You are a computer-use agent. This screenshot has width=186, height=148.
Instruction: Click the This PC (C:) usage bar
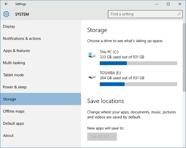[138, 63]
